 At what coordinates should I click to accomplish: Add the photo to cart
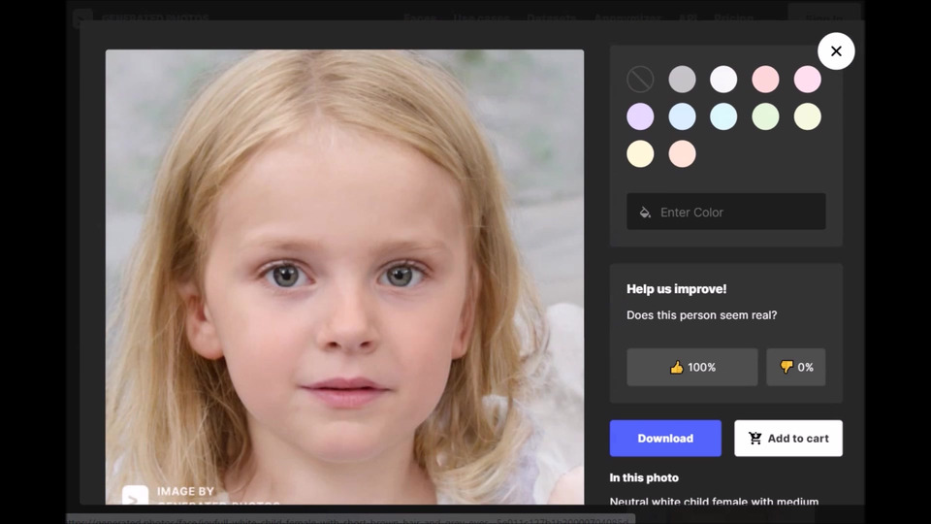[x=787, y=439]
